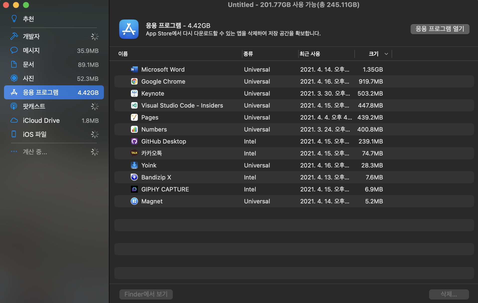Click the 응용 프로그램 열기 button

click(440, 29)
